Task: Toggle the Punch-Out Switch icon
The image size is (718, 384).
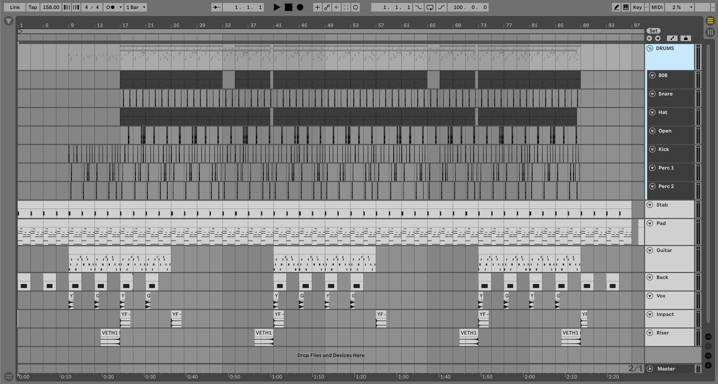Action: [441, 7]
